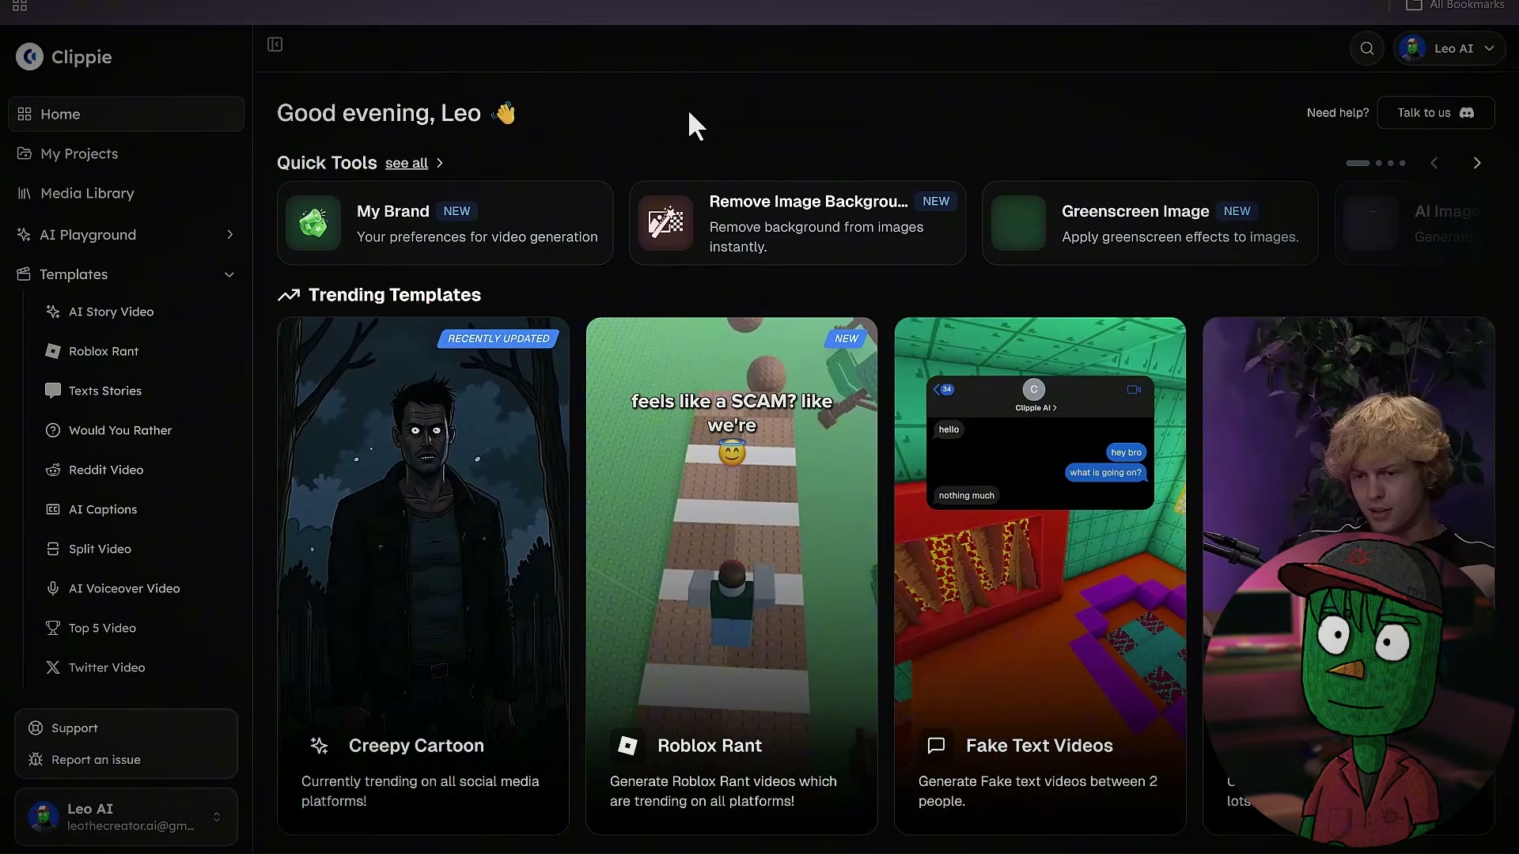Click the Report an issue bug icon
The width and height of the screenshot is (1519, 854).
(x=36, y=760)
